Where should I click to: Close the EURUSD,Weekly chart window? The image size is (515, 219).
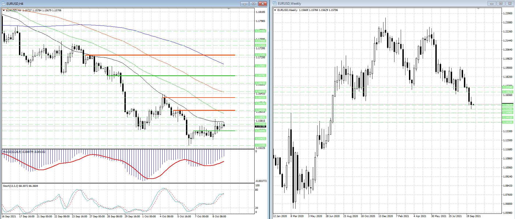tap(510, 3)
